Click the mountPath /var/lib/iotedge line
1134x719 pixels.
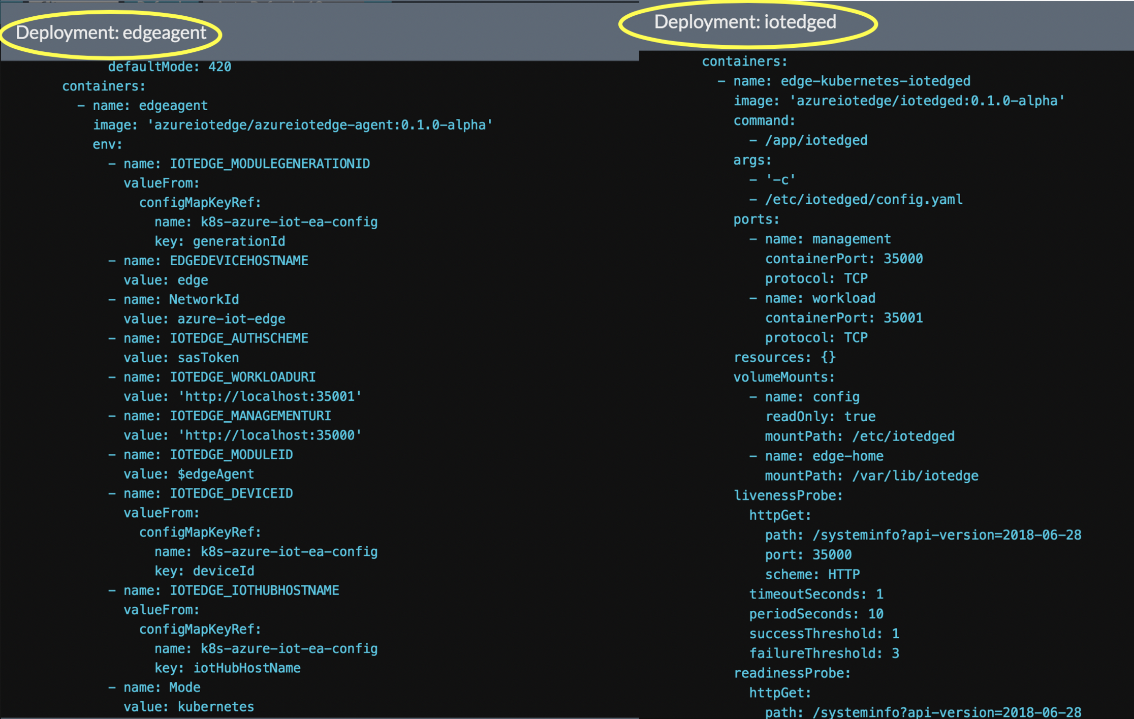click(871, 476)
